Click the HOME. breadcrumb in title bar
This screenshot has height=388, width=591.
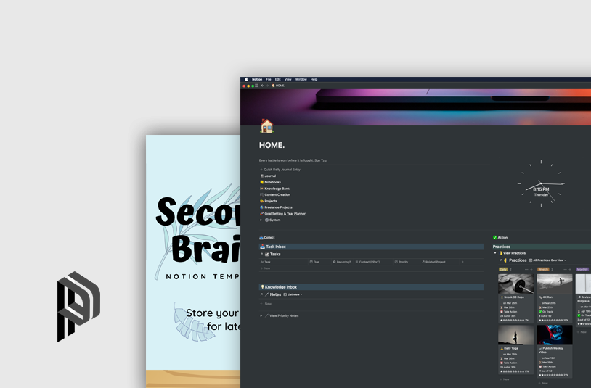278,86
